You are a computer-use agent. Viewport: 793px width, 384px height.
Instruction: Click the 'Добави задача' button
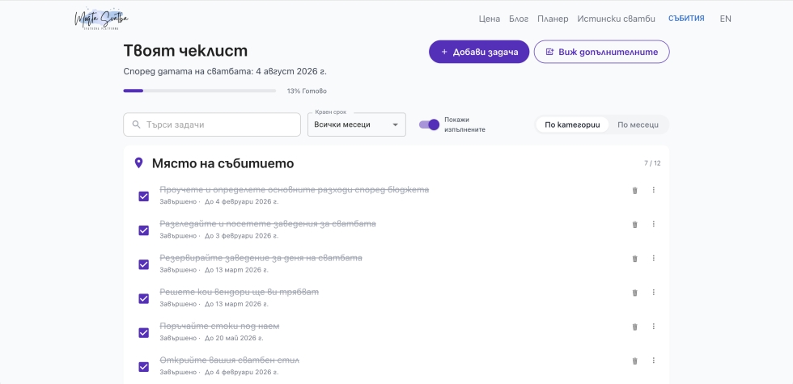click(x=479, y=52)
